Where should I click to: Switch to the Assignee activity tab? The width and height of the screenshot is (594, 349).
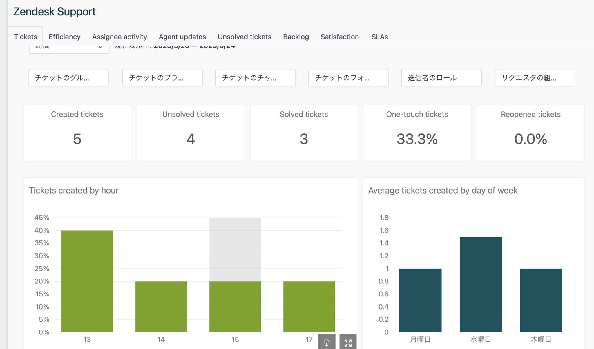(119, 37)
